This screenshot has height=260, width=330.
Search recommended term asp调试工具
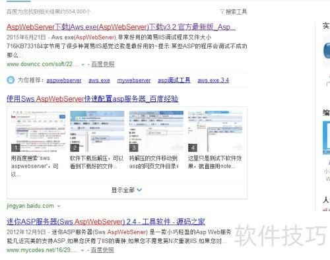174,80
